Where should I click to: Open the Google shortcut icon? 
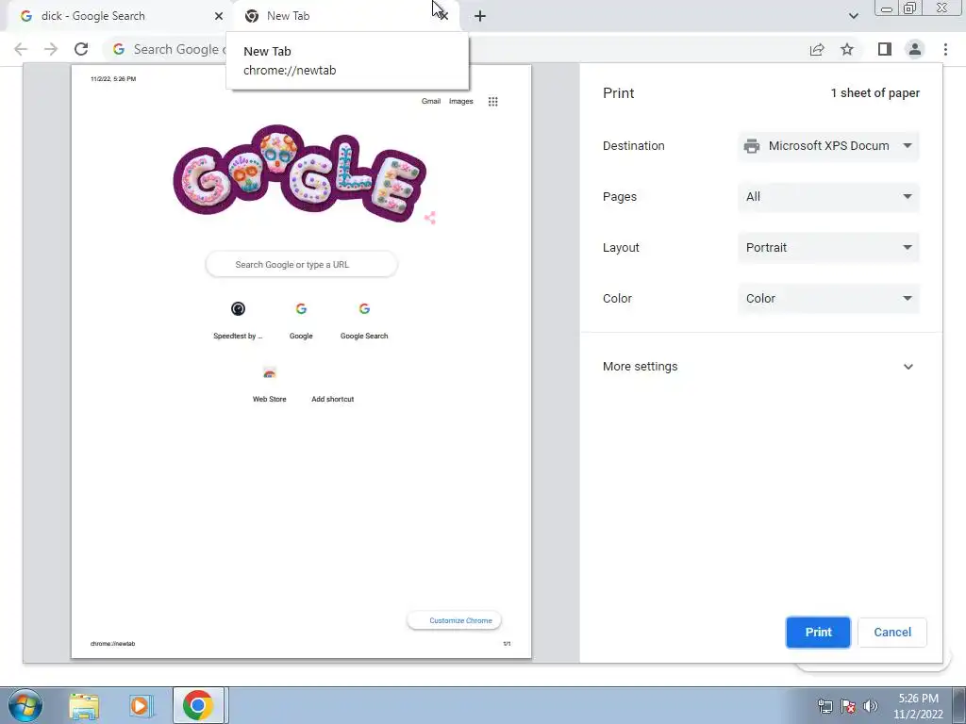click(301, 309)
